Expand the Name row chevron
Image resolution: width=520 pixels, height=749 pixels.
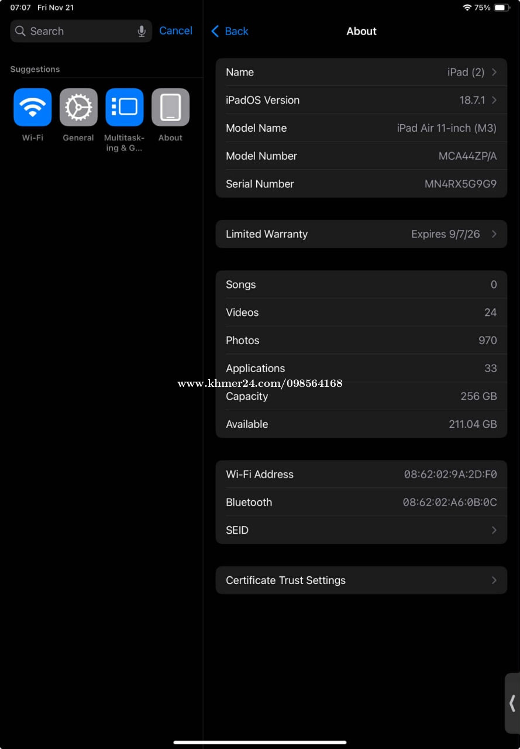494,72
